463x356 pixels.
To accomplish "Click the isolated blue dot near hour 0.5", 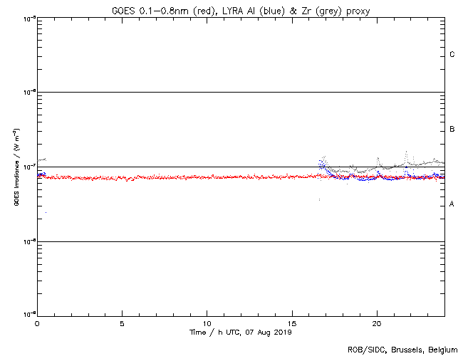I will (x=46, y=212).
